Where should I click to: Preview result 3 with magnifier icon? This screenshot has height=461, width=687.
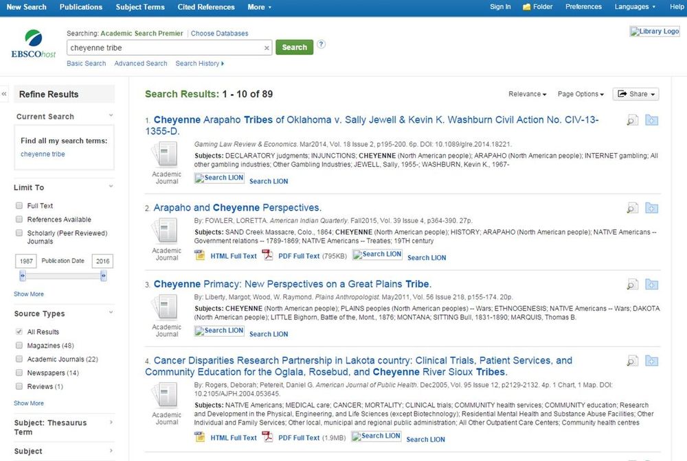coord(632,285)
